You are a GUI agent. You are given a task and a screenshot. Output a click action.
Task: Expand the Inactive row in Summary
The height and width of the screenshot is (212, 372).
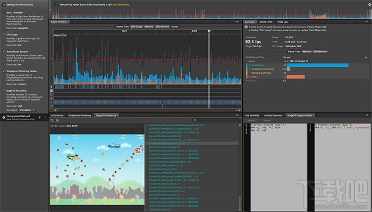[x=247, y=81]
